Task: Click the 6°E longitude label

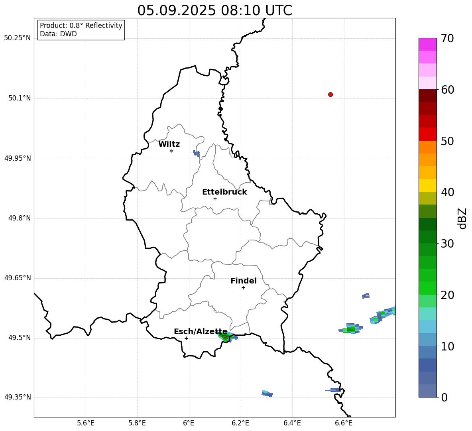Action: click(x=189, y=423)
